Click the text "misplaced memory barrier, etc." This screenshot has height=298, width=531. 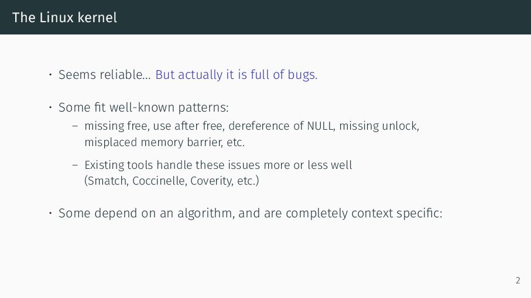coord(165,142)
